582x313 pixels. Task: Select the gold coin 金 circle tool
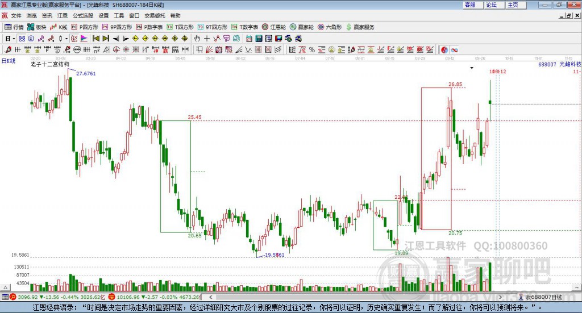coord(331,49)
